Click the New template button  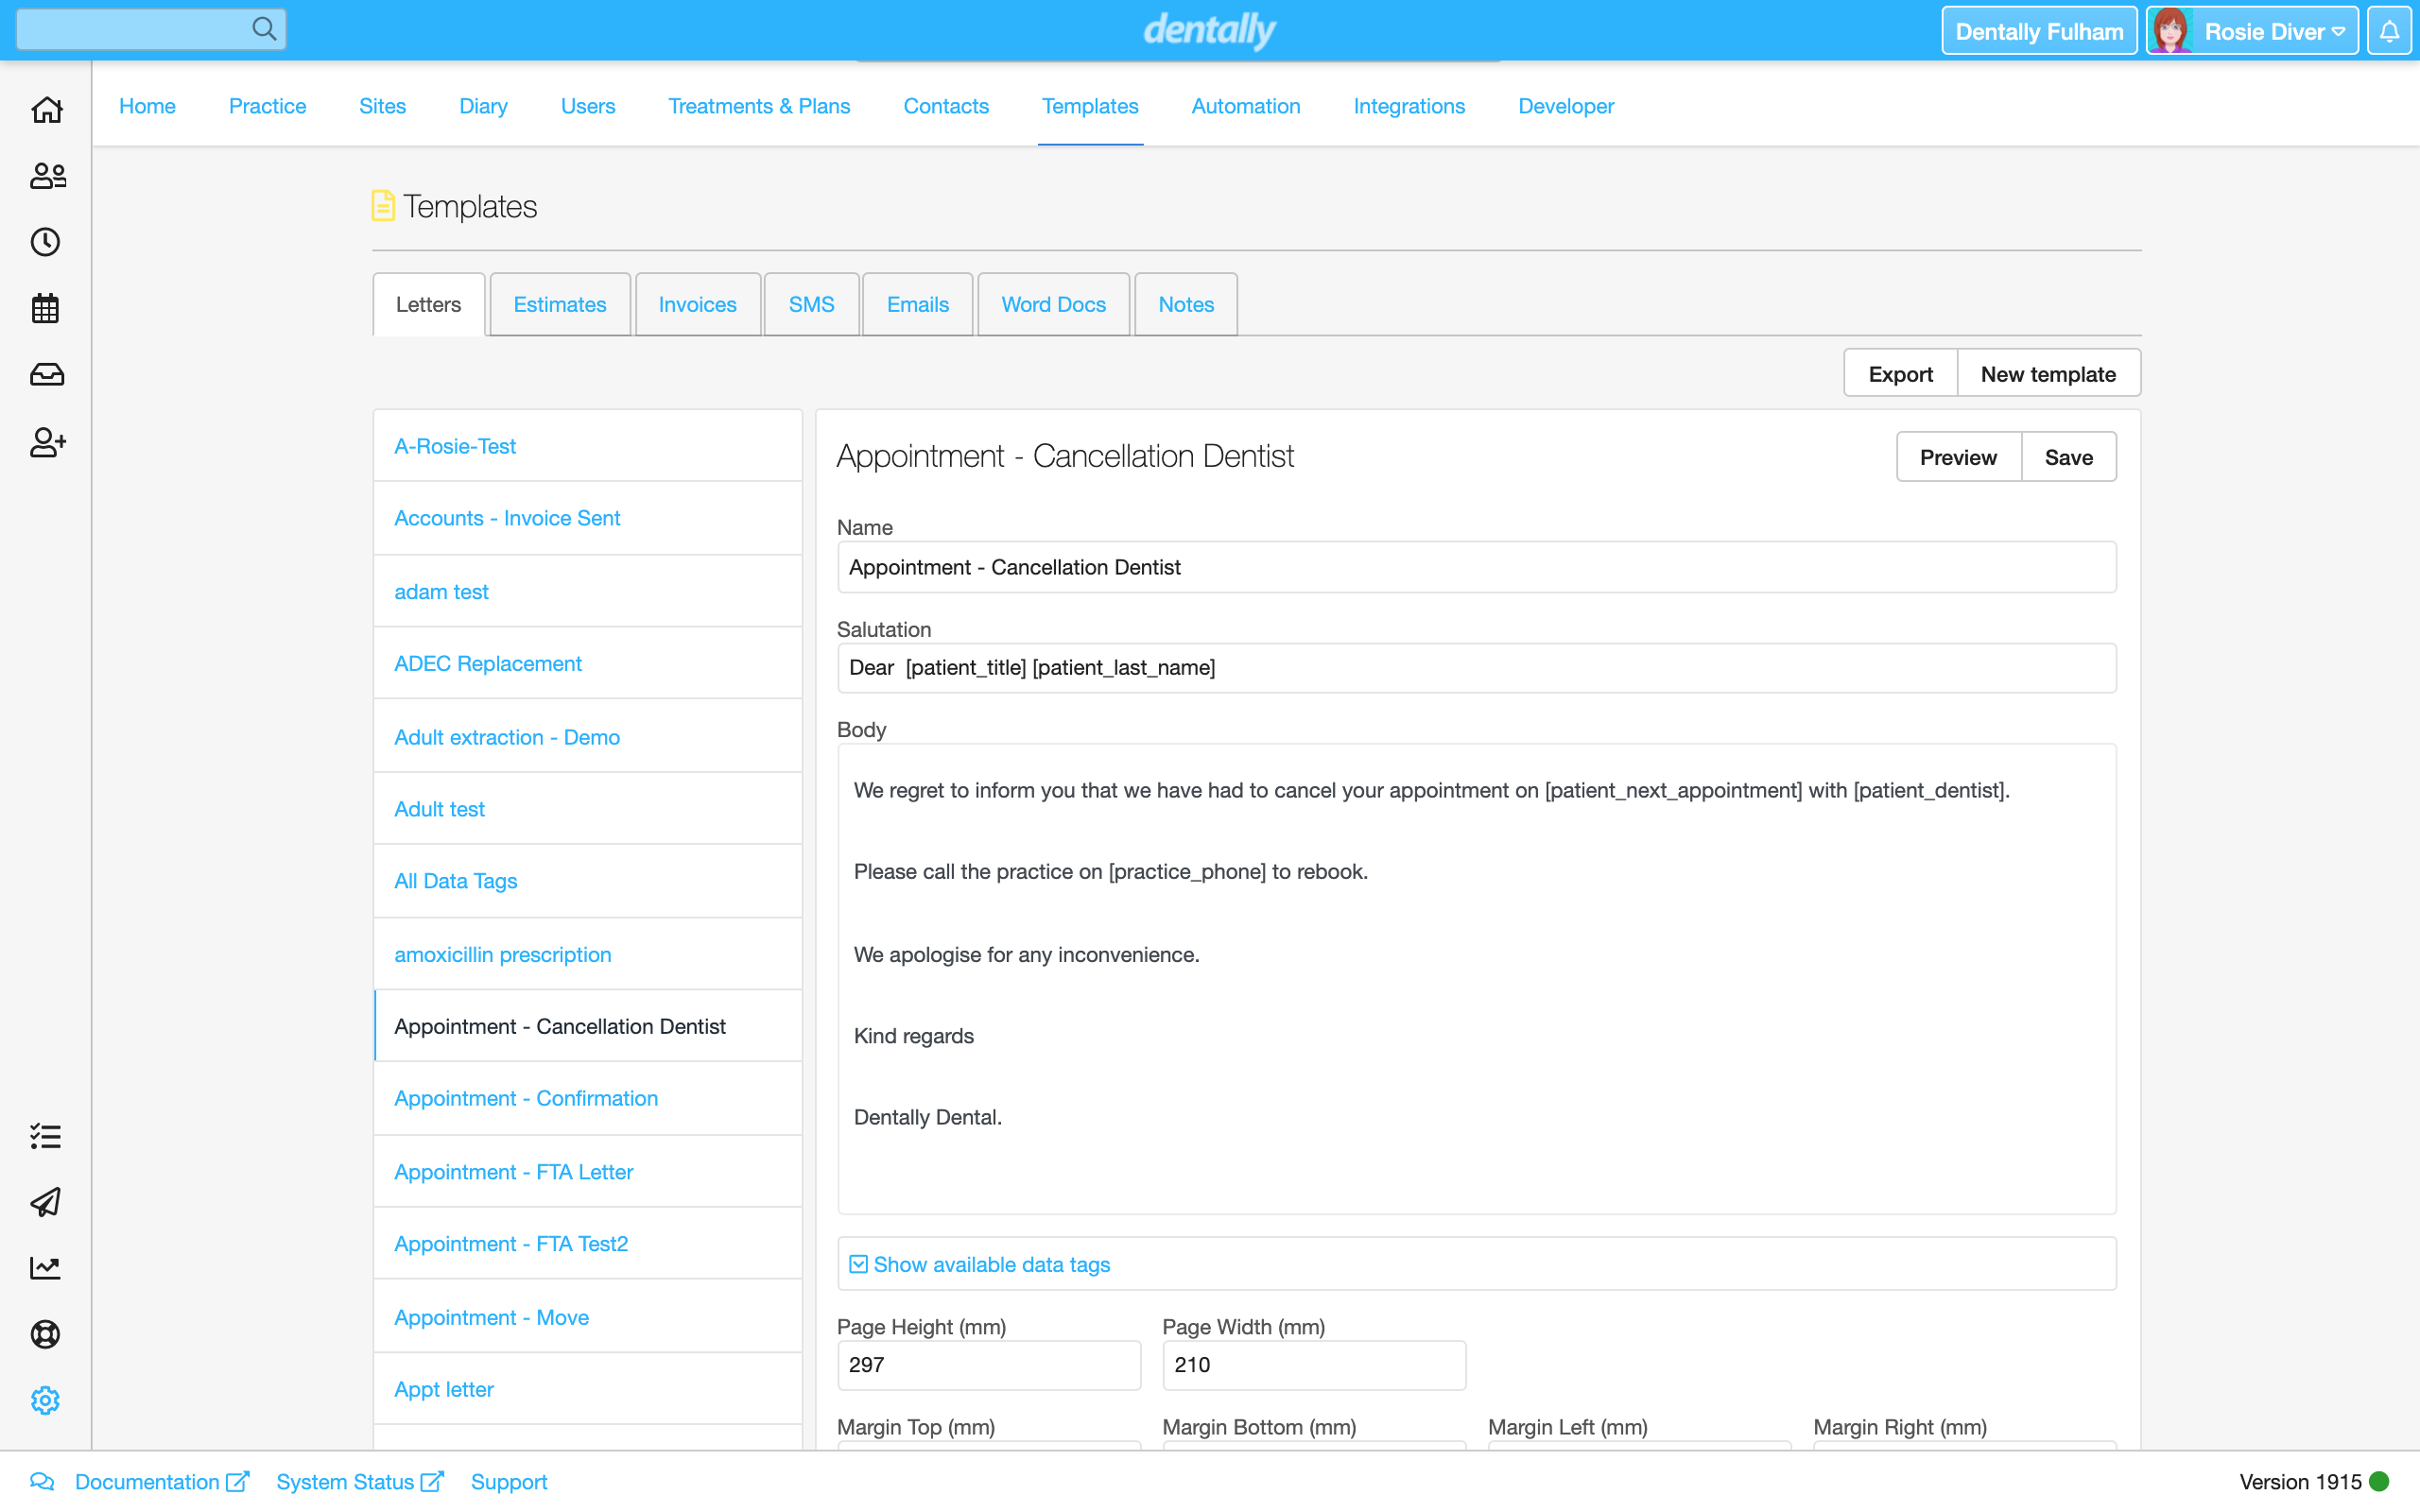[x=2047, y=374]
